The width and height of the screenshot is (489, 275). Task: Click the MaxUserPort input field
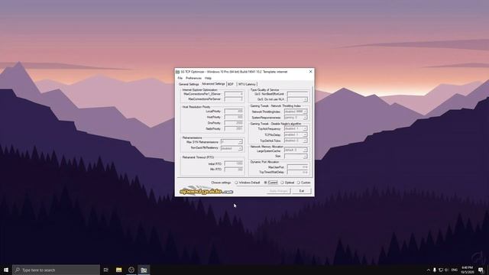coord(298,167)
